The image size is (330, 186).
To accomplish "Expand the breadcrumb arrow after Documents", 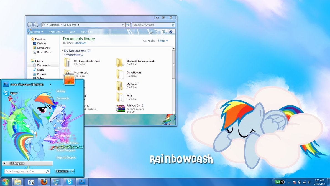I will (x=78, y=25).
